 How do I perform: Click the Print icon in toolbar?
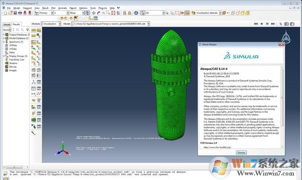(x=20, y=13)
